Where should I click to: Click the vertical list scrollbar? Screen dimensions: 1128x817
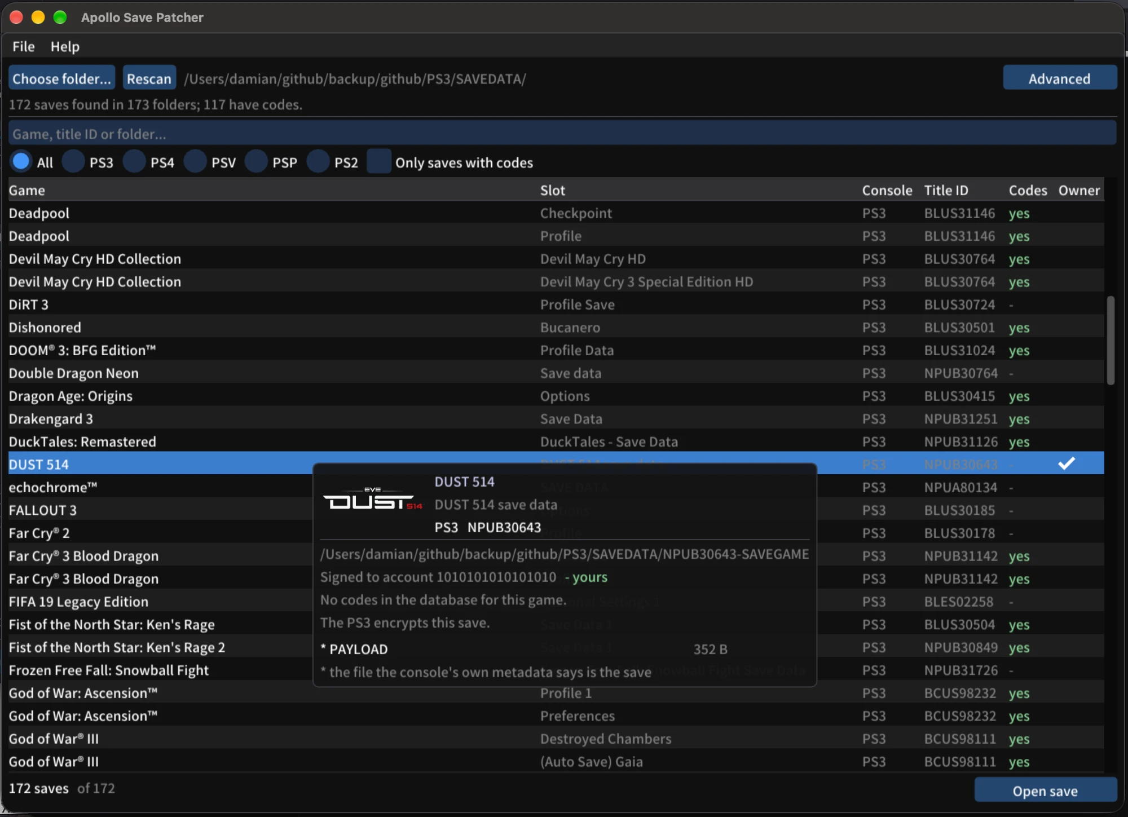[1111, 341]
